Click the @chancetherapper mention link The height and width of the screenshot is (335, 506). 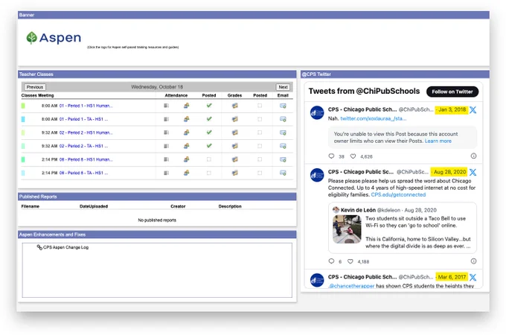pyautogui.click(x=351, y=286)
